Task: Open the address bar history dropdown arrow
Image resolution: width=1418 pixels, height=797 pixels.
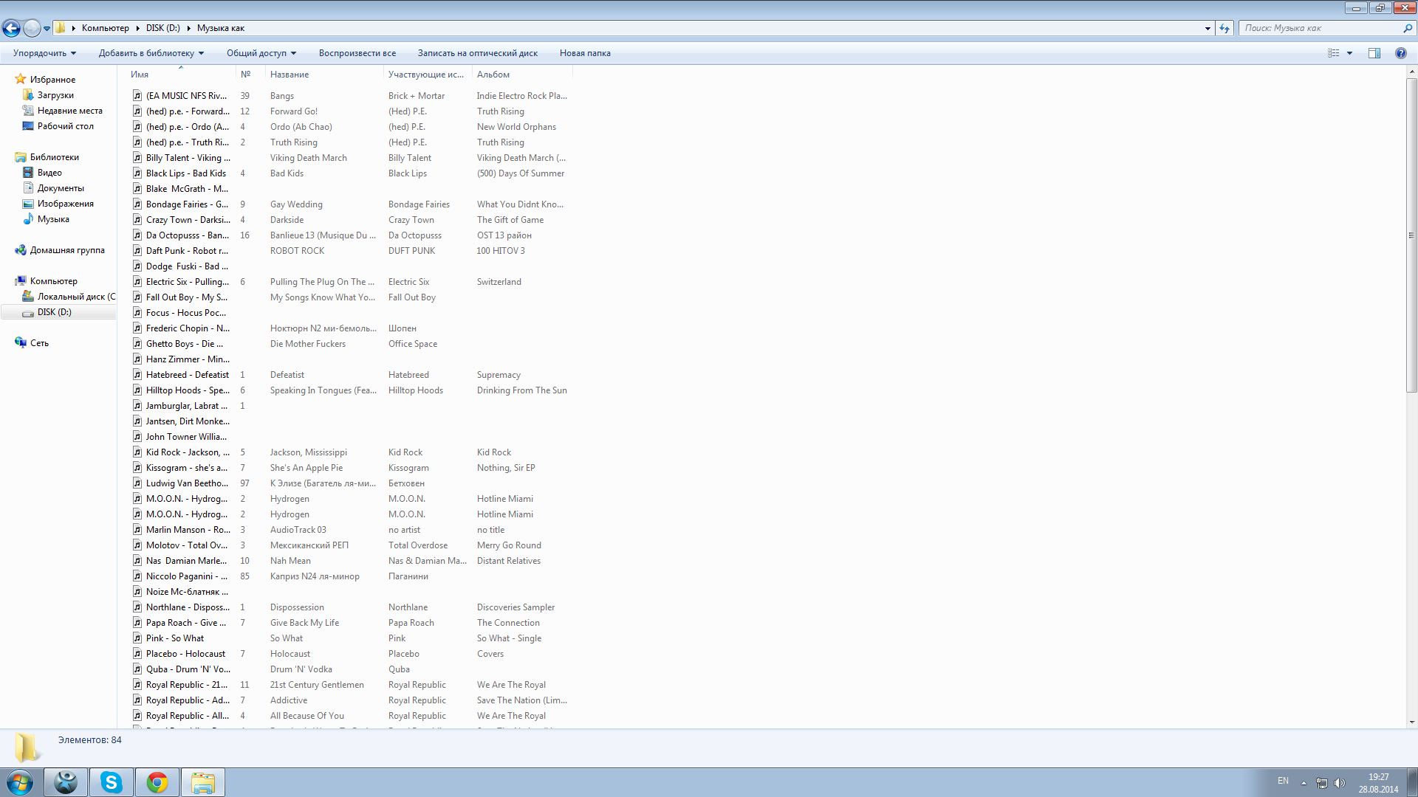Action: [x=1208, y=28]
